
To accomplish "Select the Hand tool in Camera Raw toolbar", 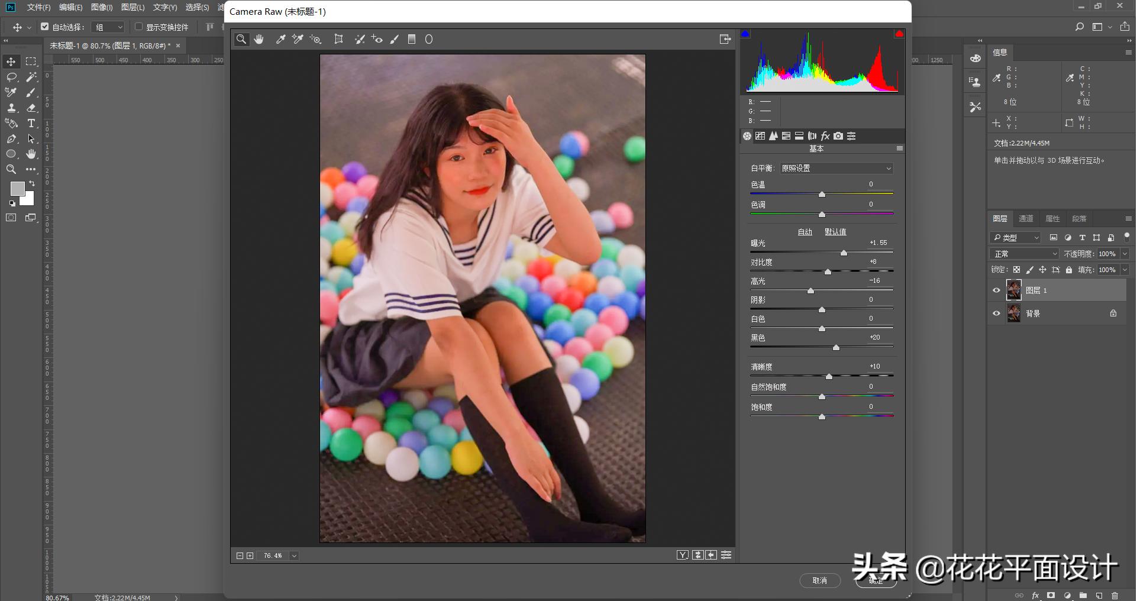I will click(x=259, y=39).
